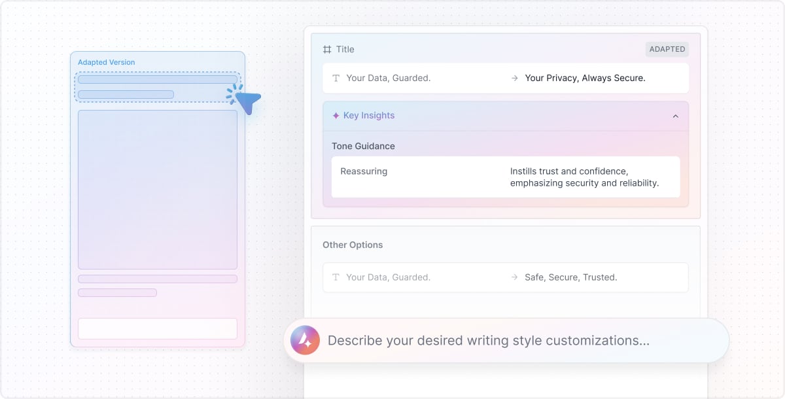Click the gradient AI sparkle button in the prompt bar
Image resolution: width=785 pixels, height=399 pixels.
coord(305,340)
